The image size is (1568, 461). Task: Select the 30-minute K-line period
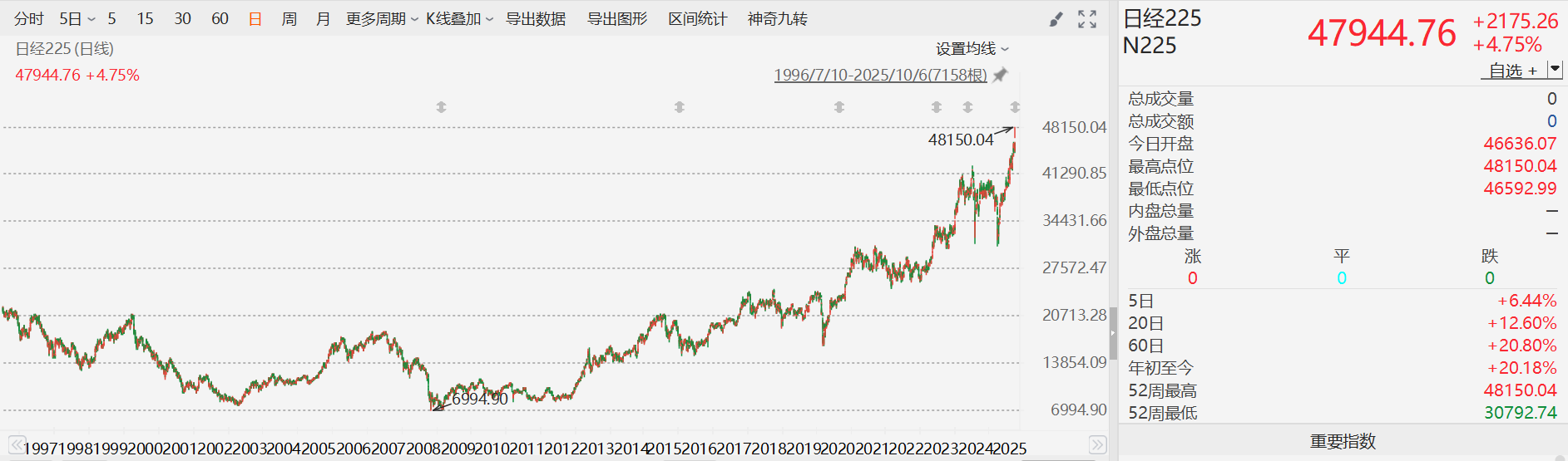pos(182,19)
